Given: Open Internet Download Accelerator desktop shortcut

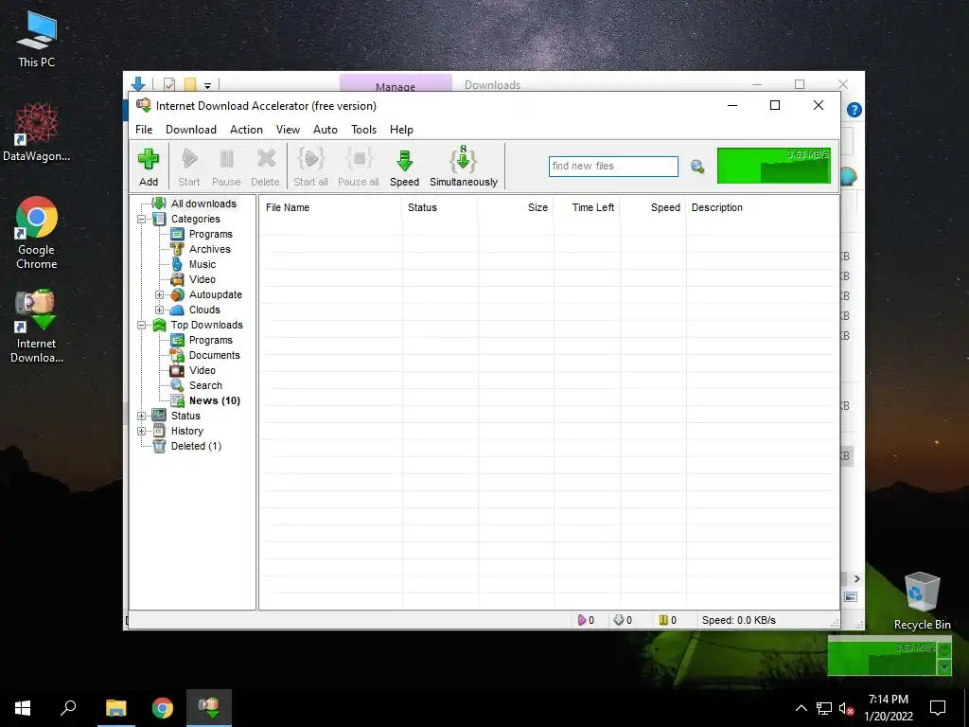Looking at the screenshot, I should [x=37, y=326].
